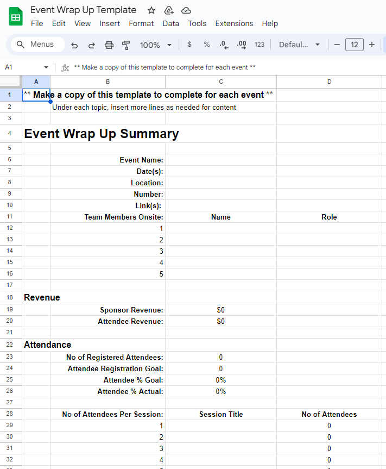This screenshot has height=469, width=386.
Task: Click 'No of Attendees Per Session:' cell
Action: pyautogui.click(x=108, y=414)
